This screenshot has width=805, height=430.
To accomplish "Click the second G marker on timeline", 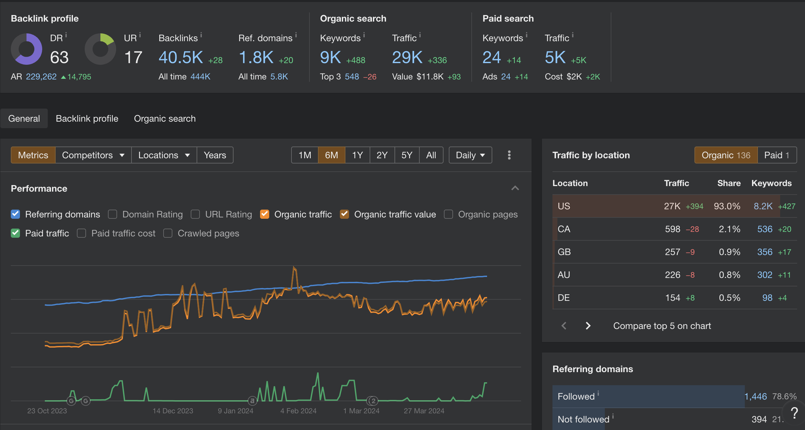I will 86,401.
